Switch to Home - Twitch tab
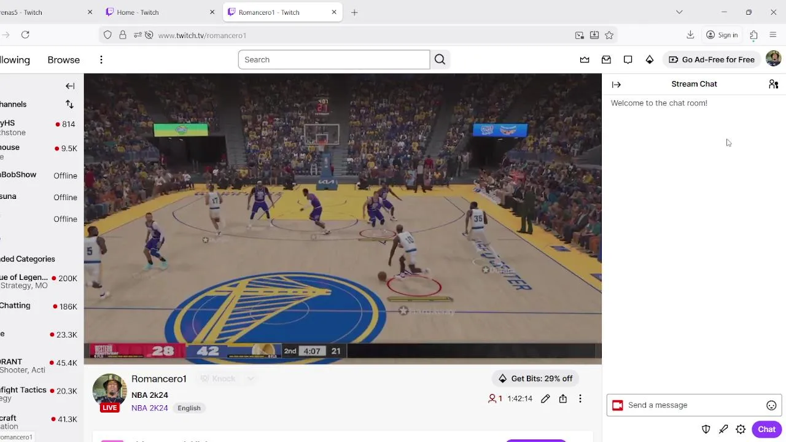786x442 pixels. click(161, 12)
